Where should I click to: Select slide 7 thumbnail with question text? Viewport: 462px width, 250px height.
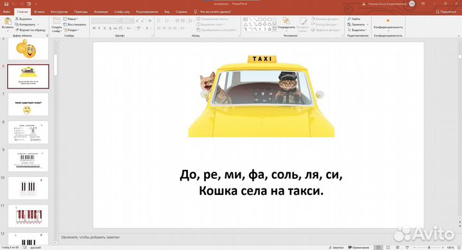(x=28, y=104)
